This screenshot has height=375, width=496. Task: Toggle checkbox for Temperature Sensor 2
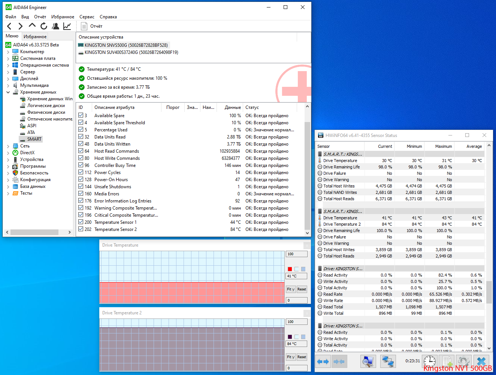81,229
